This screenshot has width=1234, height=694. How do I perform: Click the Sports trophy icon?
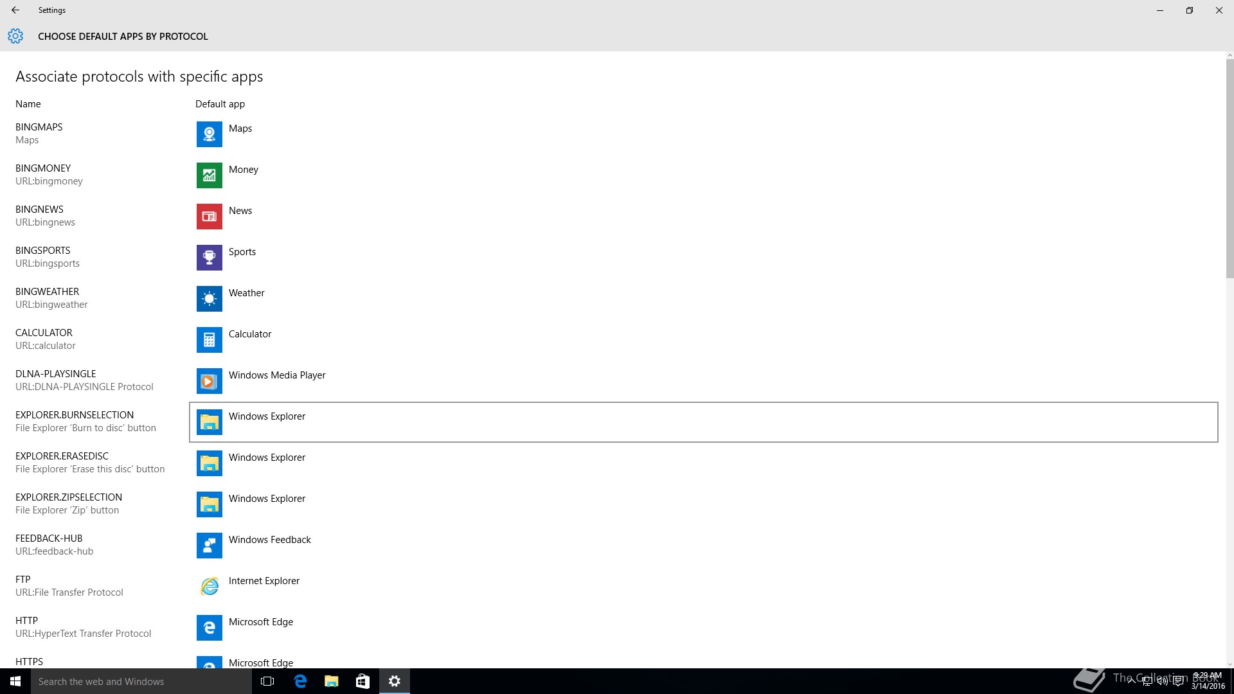click(209, 258)
